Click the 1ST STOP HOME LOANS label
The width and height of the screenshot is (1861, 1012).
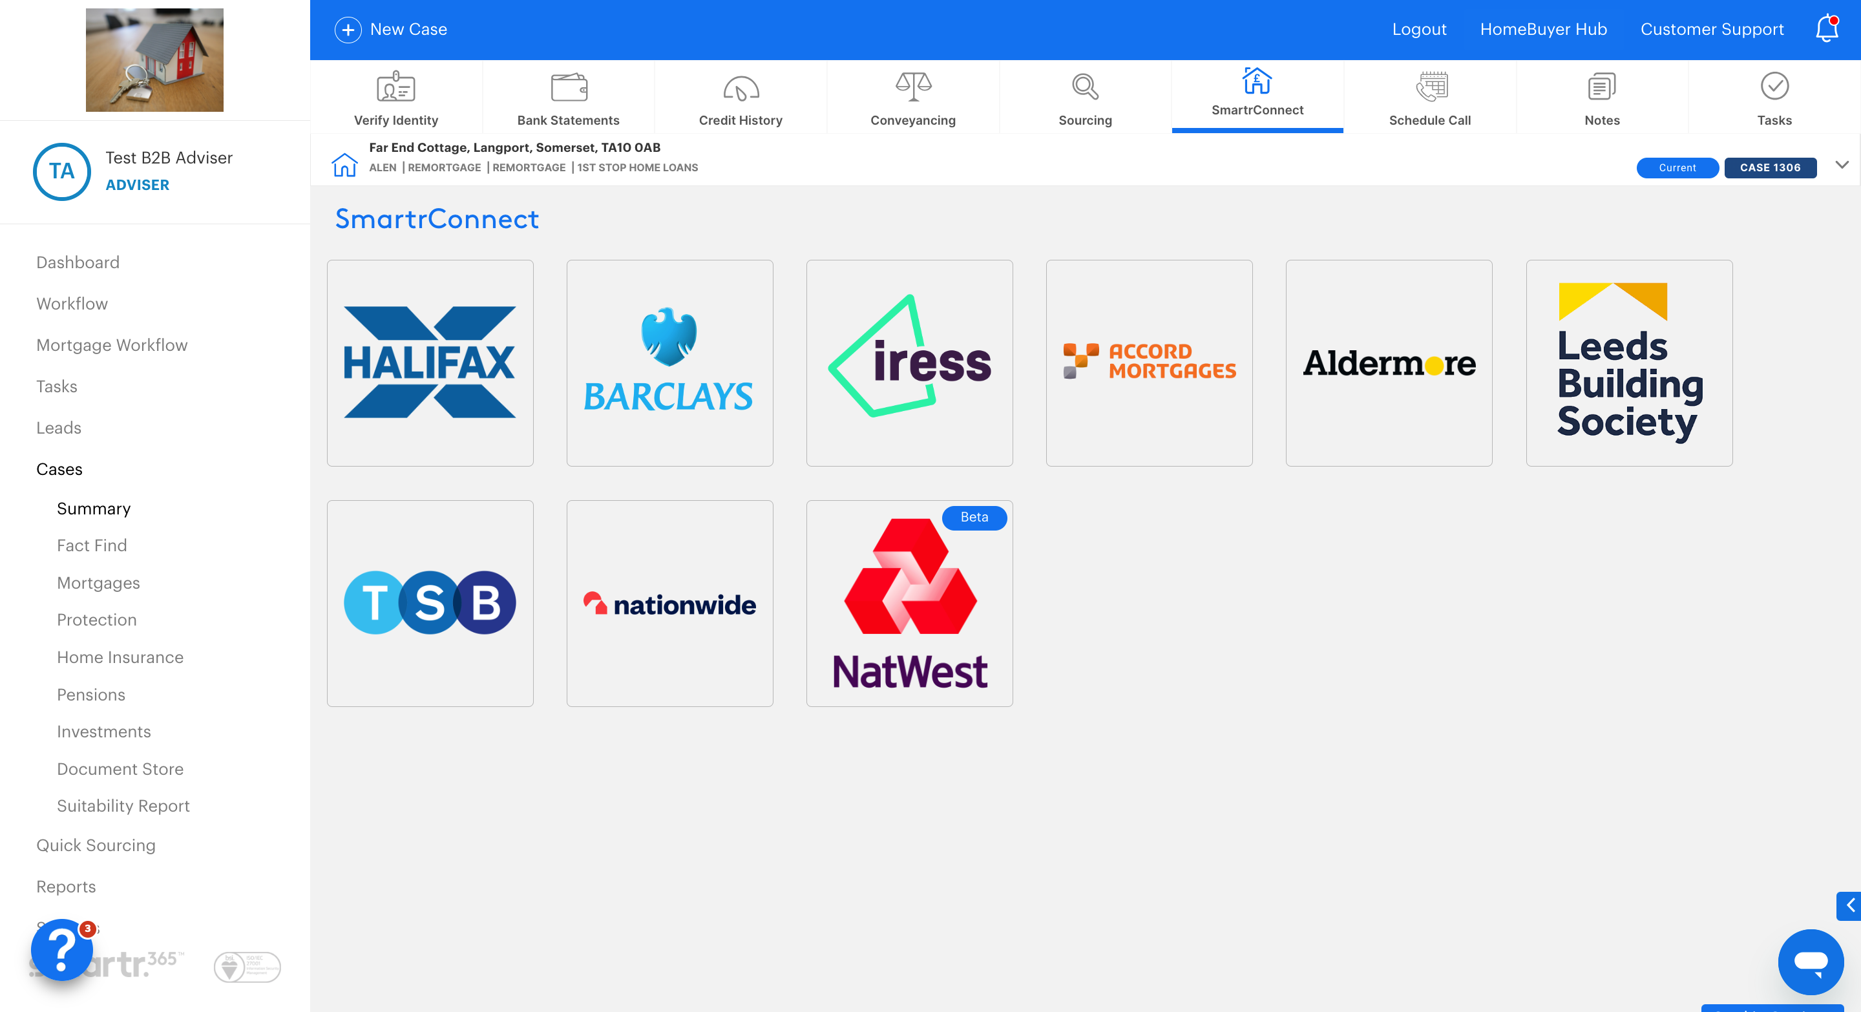tap(637, 167)
